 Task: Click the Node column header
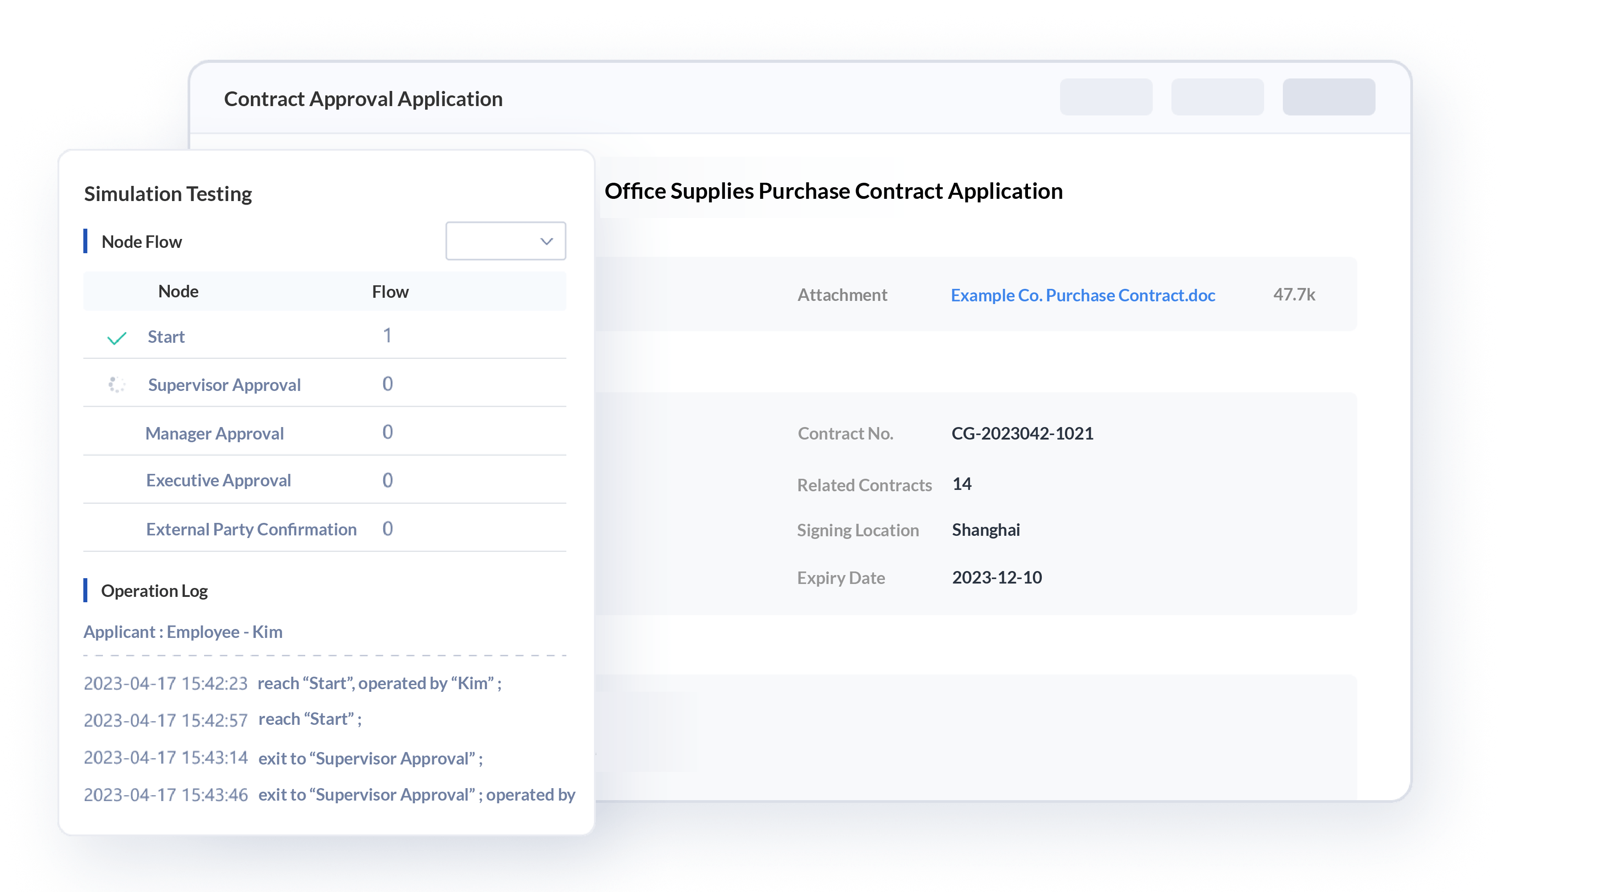[178, 291]
